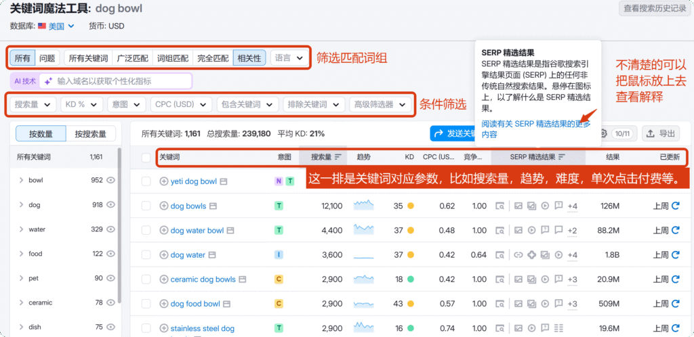Viewport: 694px width, 337px height.
Task: Open the CPC (USD) filter dropdown
Action: (182, 105)
